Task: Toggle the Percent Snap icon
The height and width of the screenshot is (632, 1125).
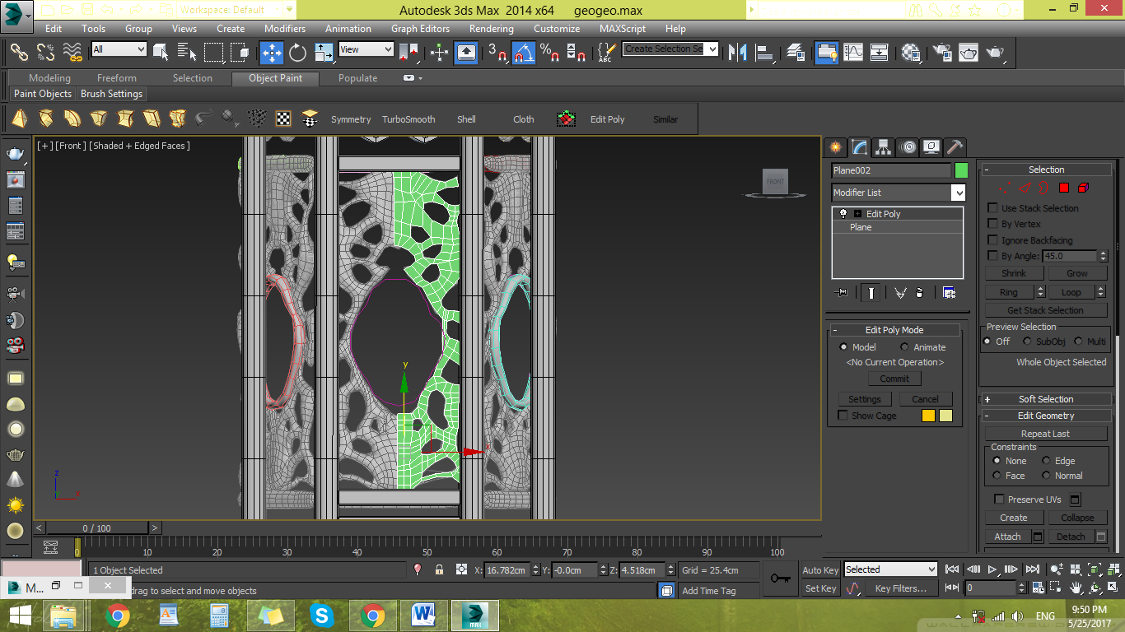Action: click(x=550, y=53)
